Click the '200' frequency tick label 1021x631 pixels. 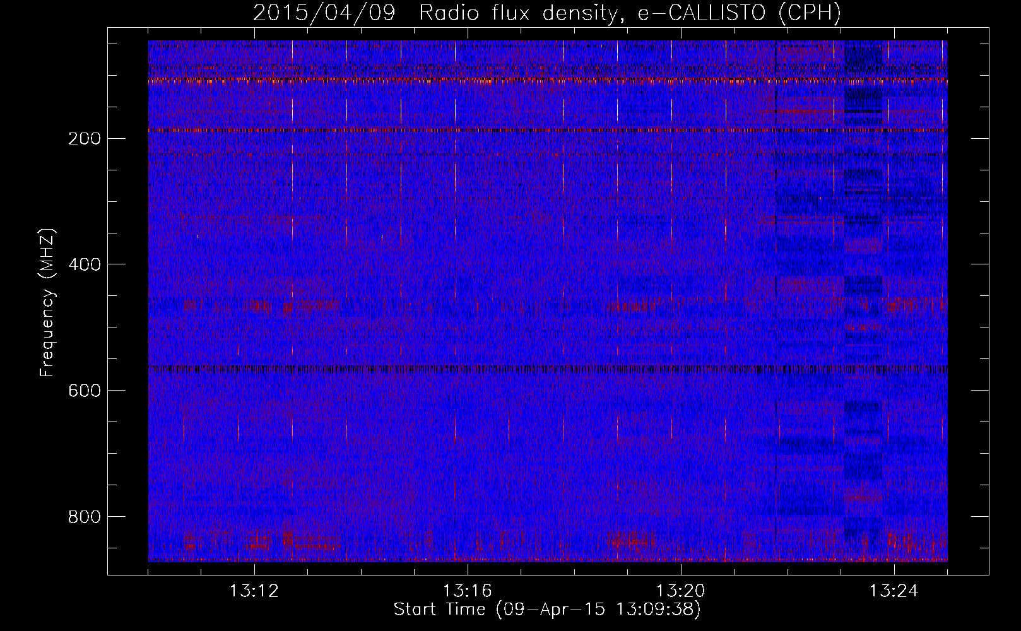click(x=84, y=139)
